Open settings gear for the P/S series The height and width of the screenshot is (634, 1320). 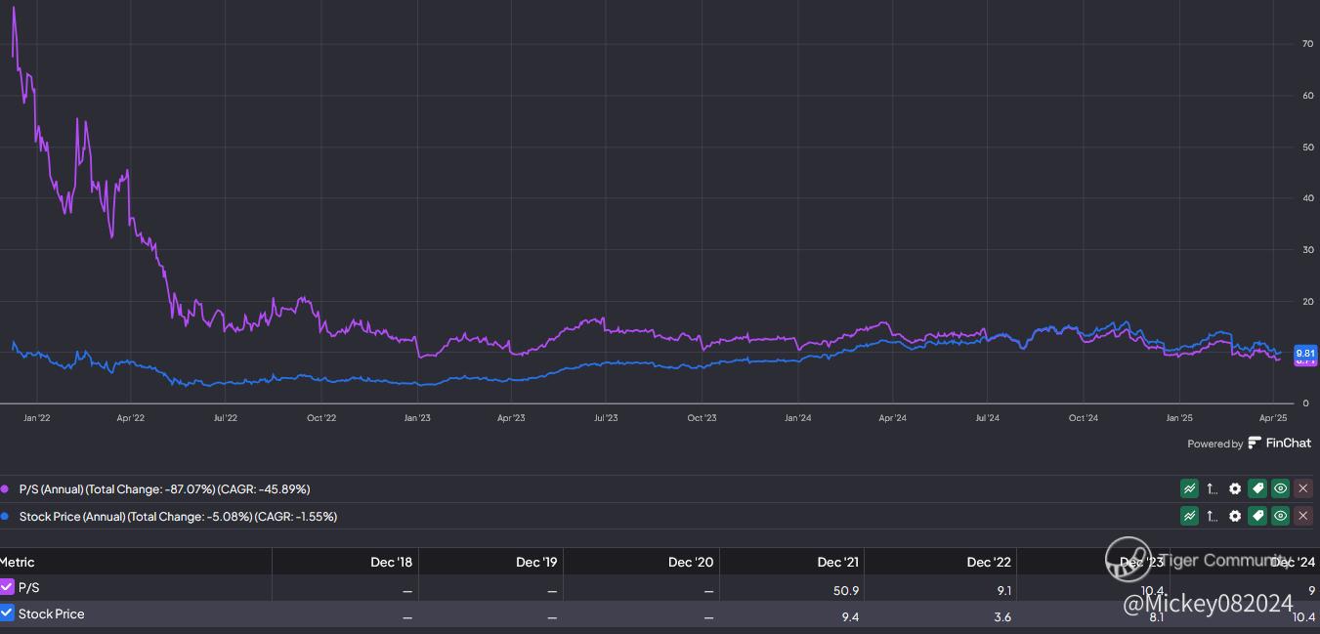coord(1235,488)
